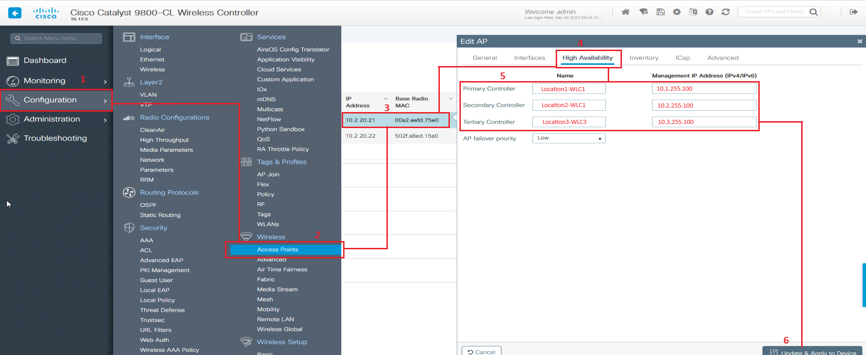The width and height of the screenshot is (866, 355).
Task: Click the Administration gear icon
Action: pos(13,119)
